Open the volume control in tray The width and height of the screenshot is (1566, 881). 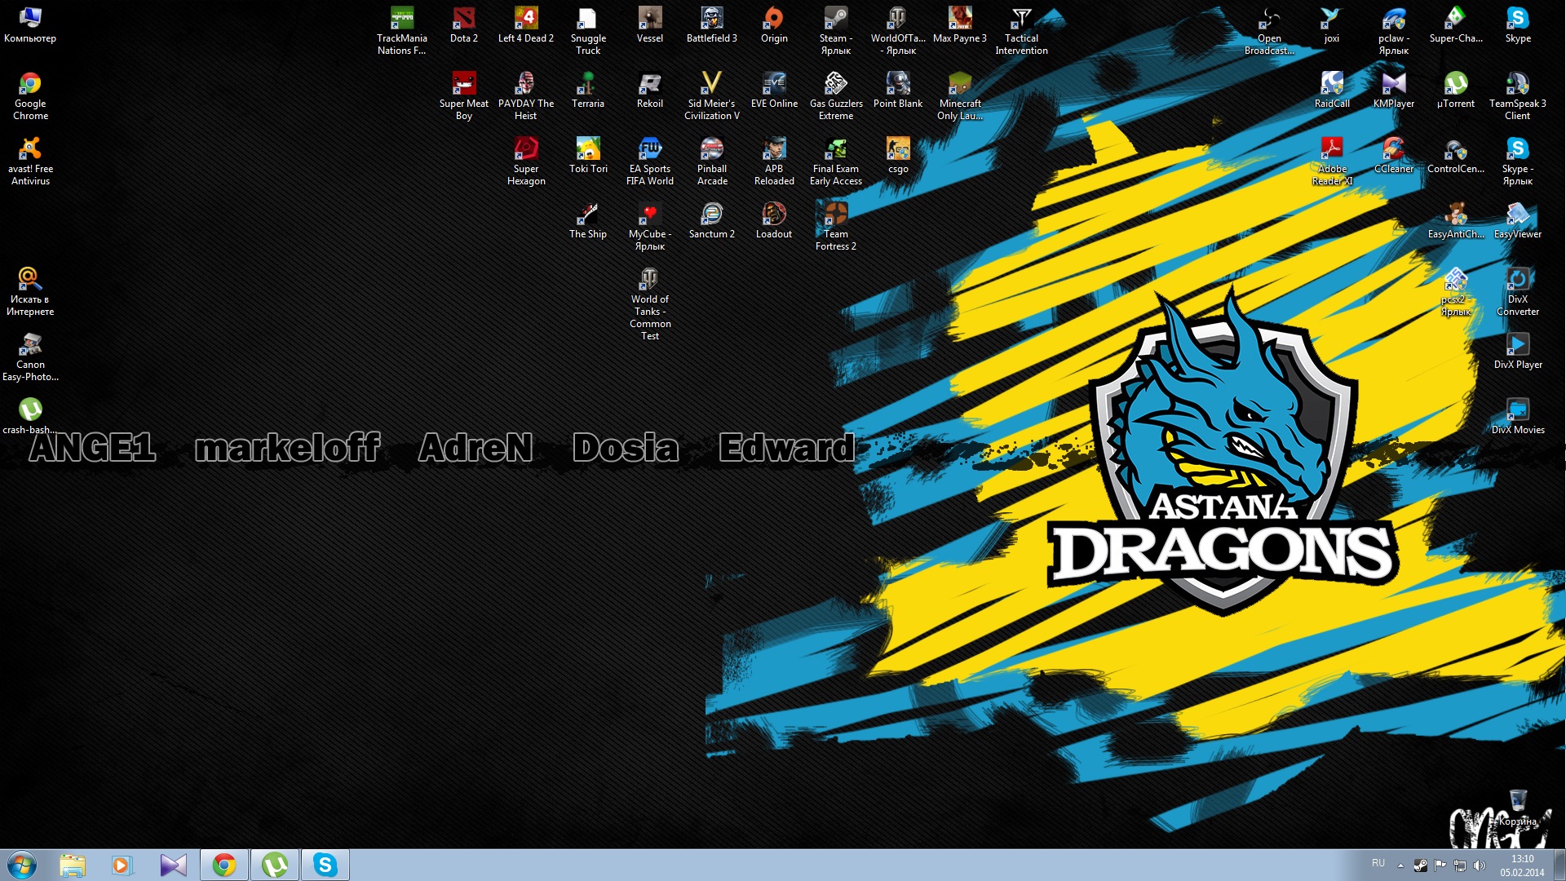(1480, 866)
